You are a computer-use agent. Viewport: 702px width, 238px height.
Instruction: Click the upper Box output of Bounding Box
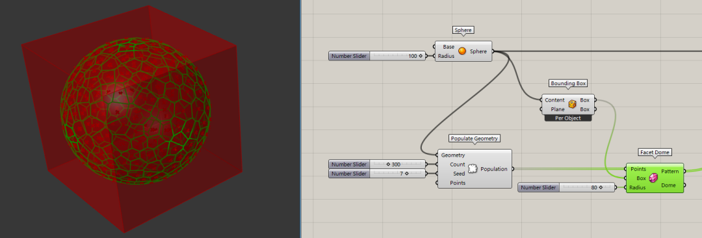coord(585,100)
